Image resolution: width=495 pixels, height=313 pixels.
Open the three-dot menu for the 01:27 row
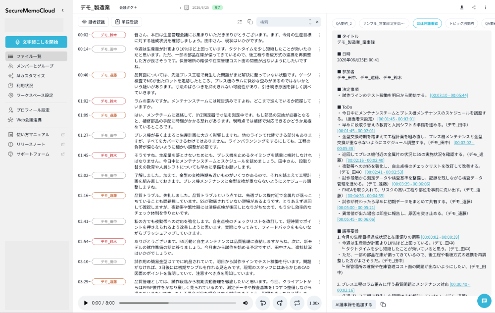click(x=319, y=135)
